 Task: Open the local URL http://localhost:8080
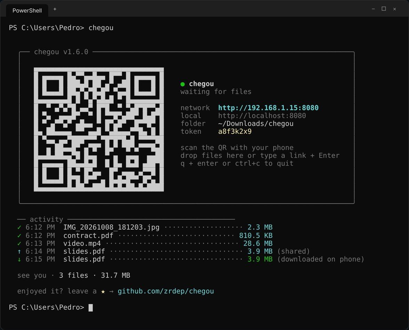[x=262, y=116]
